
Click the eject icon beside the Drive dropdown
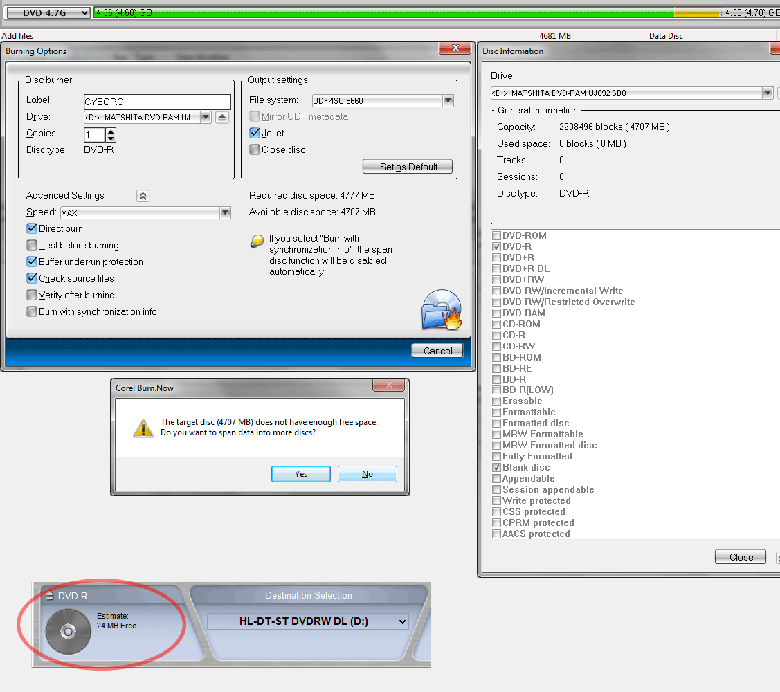pos(222,118)
